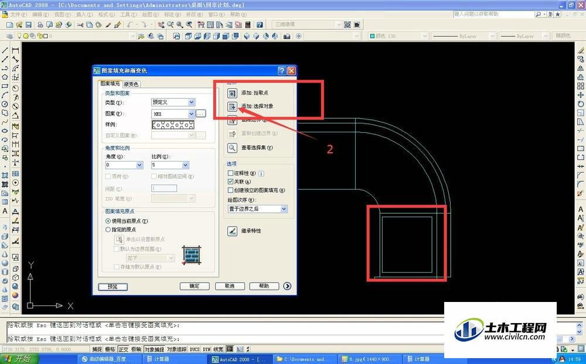586x364 pixels.
Task: Click the Plot (print) icon in toolbar
Action: 40,25
